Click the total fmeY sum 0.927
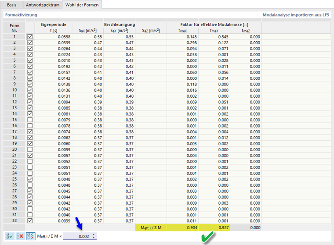 214,227
